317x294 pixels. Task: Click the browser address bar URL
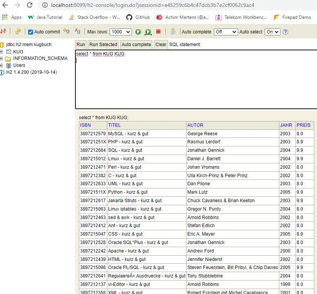click(x=153, y=5)
